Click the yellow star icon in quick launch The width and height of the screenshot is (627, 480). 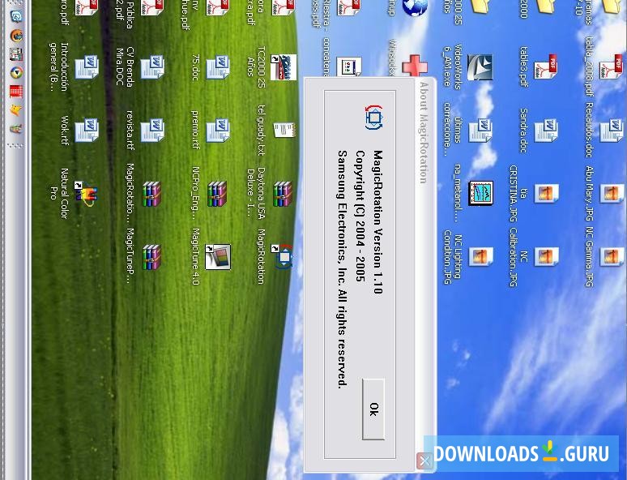[16, 109]
